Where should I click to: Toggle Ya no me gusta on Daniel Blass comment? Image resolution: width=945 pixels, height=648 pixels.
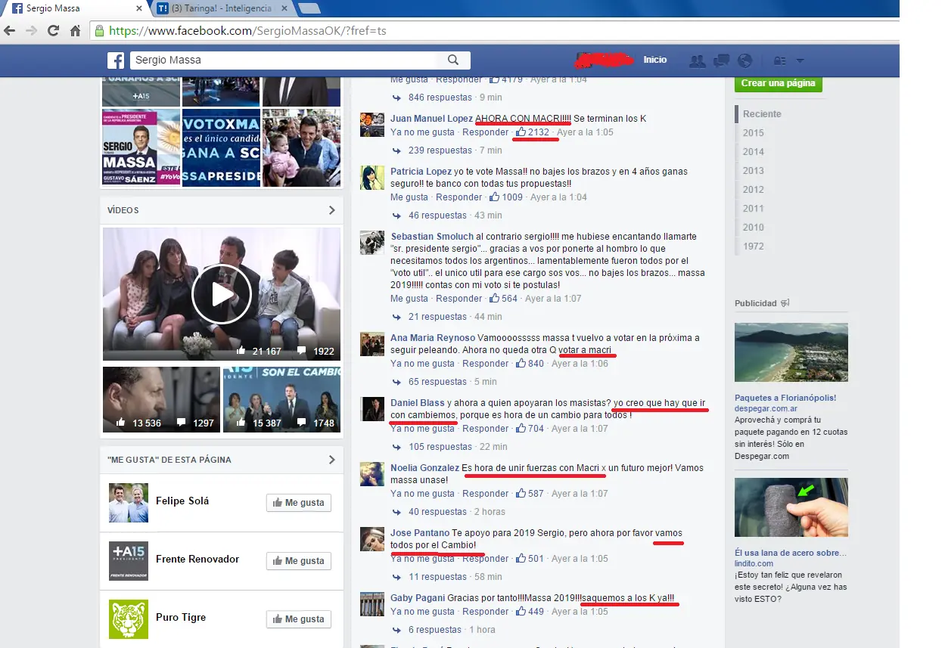pyautogui.click(x=422, y=429)
